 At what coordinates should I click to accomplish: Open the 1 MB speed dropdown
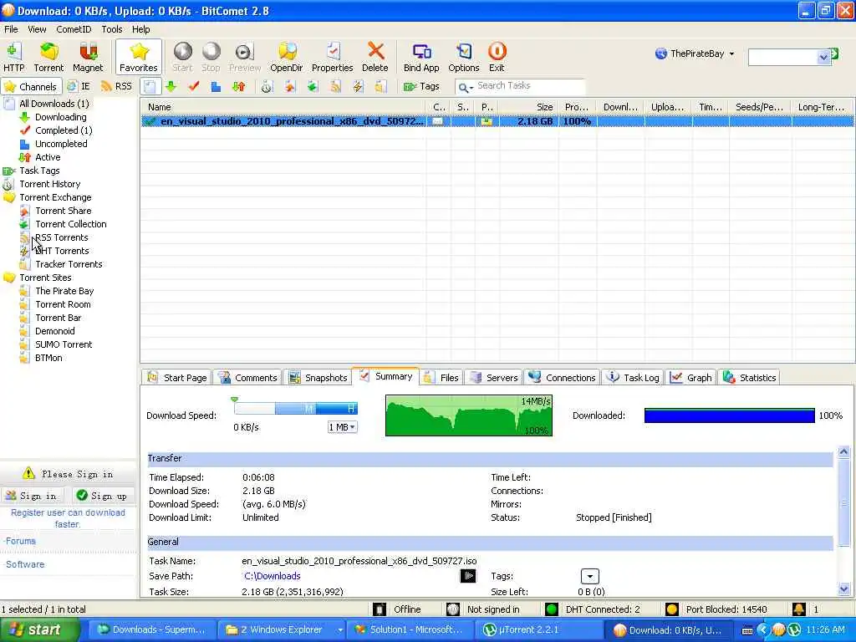[x=342, y=427]
